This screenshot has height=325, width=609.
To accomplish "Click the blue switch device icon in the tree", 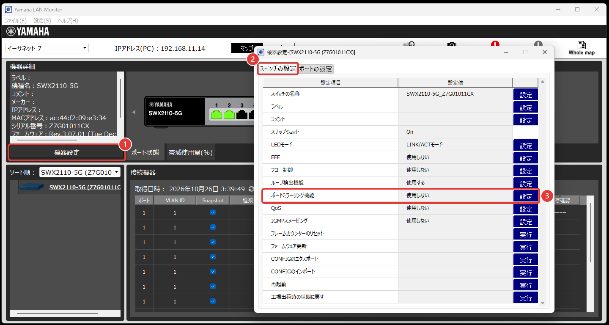I will tap(32, 187).
